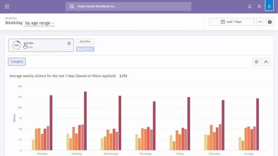The image size is (278, 156).
Task: Click the 150 value on the y-axis
Action: [x=20, y=86]
